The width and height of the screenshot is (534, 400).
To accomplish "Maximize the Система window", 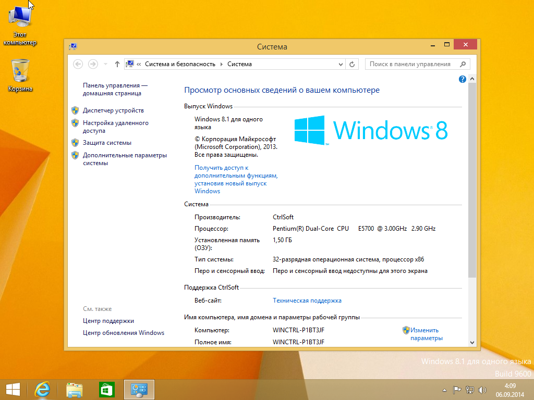I will 447,45.
